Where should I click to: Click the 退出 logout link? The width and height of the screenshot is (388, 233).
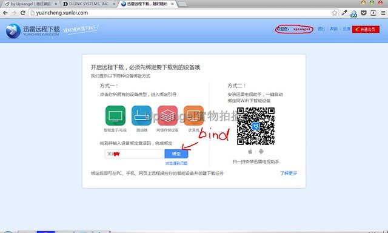point(321,29)
